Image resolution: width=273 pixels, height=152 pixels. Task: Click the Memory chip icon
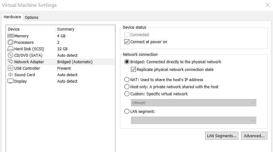(11, 36)
